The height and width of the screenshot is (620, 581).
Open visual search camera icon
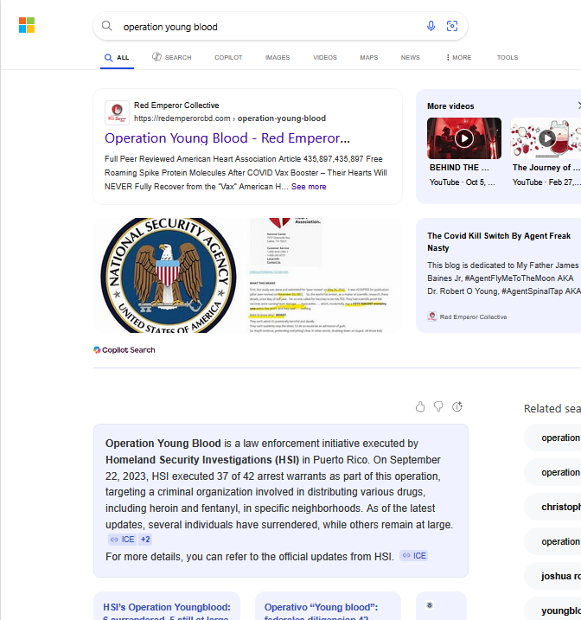tap(452, 26)
